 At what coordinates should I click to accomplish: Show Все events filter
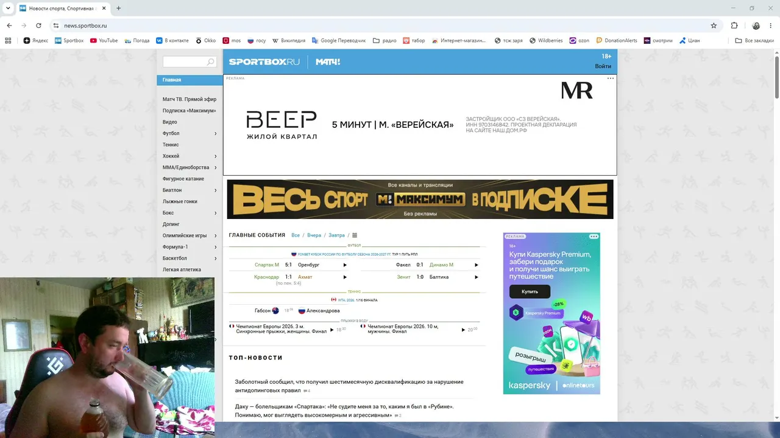296,235
